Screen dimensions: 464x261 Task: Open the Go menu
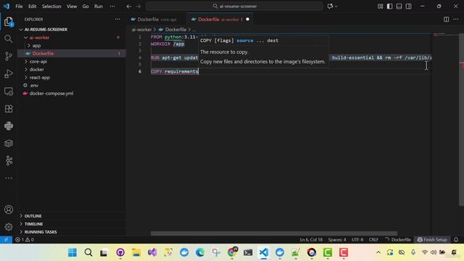click(x=86, y=7)
